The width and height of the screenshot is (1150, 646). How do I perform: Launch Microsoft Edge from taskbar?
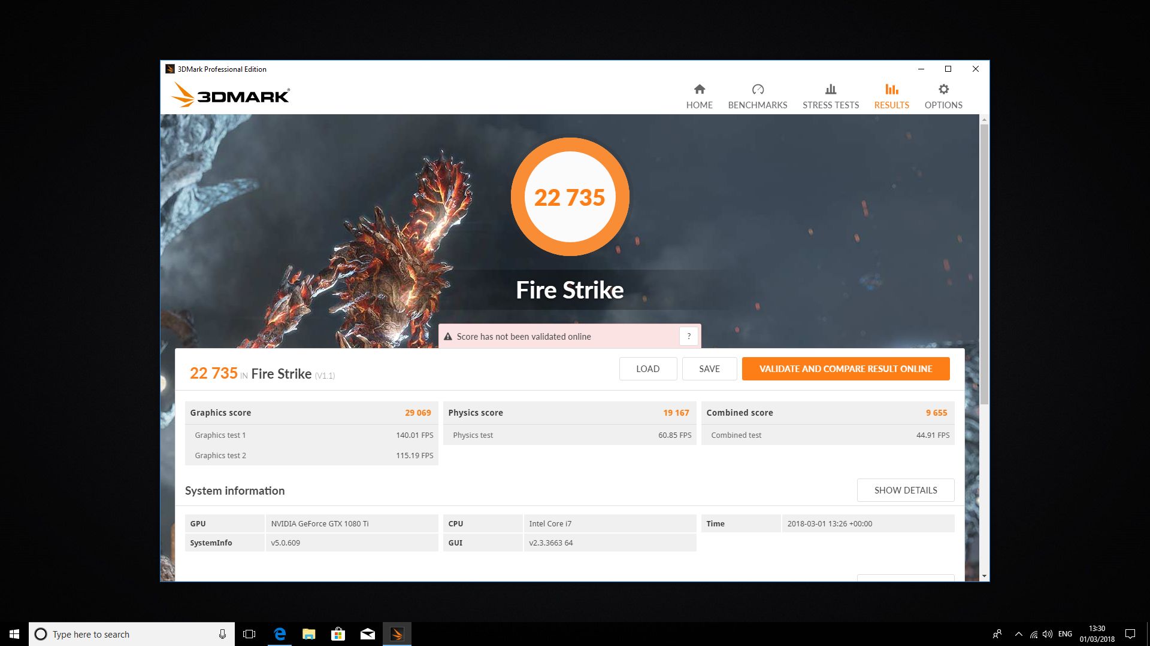coord(279,634)
